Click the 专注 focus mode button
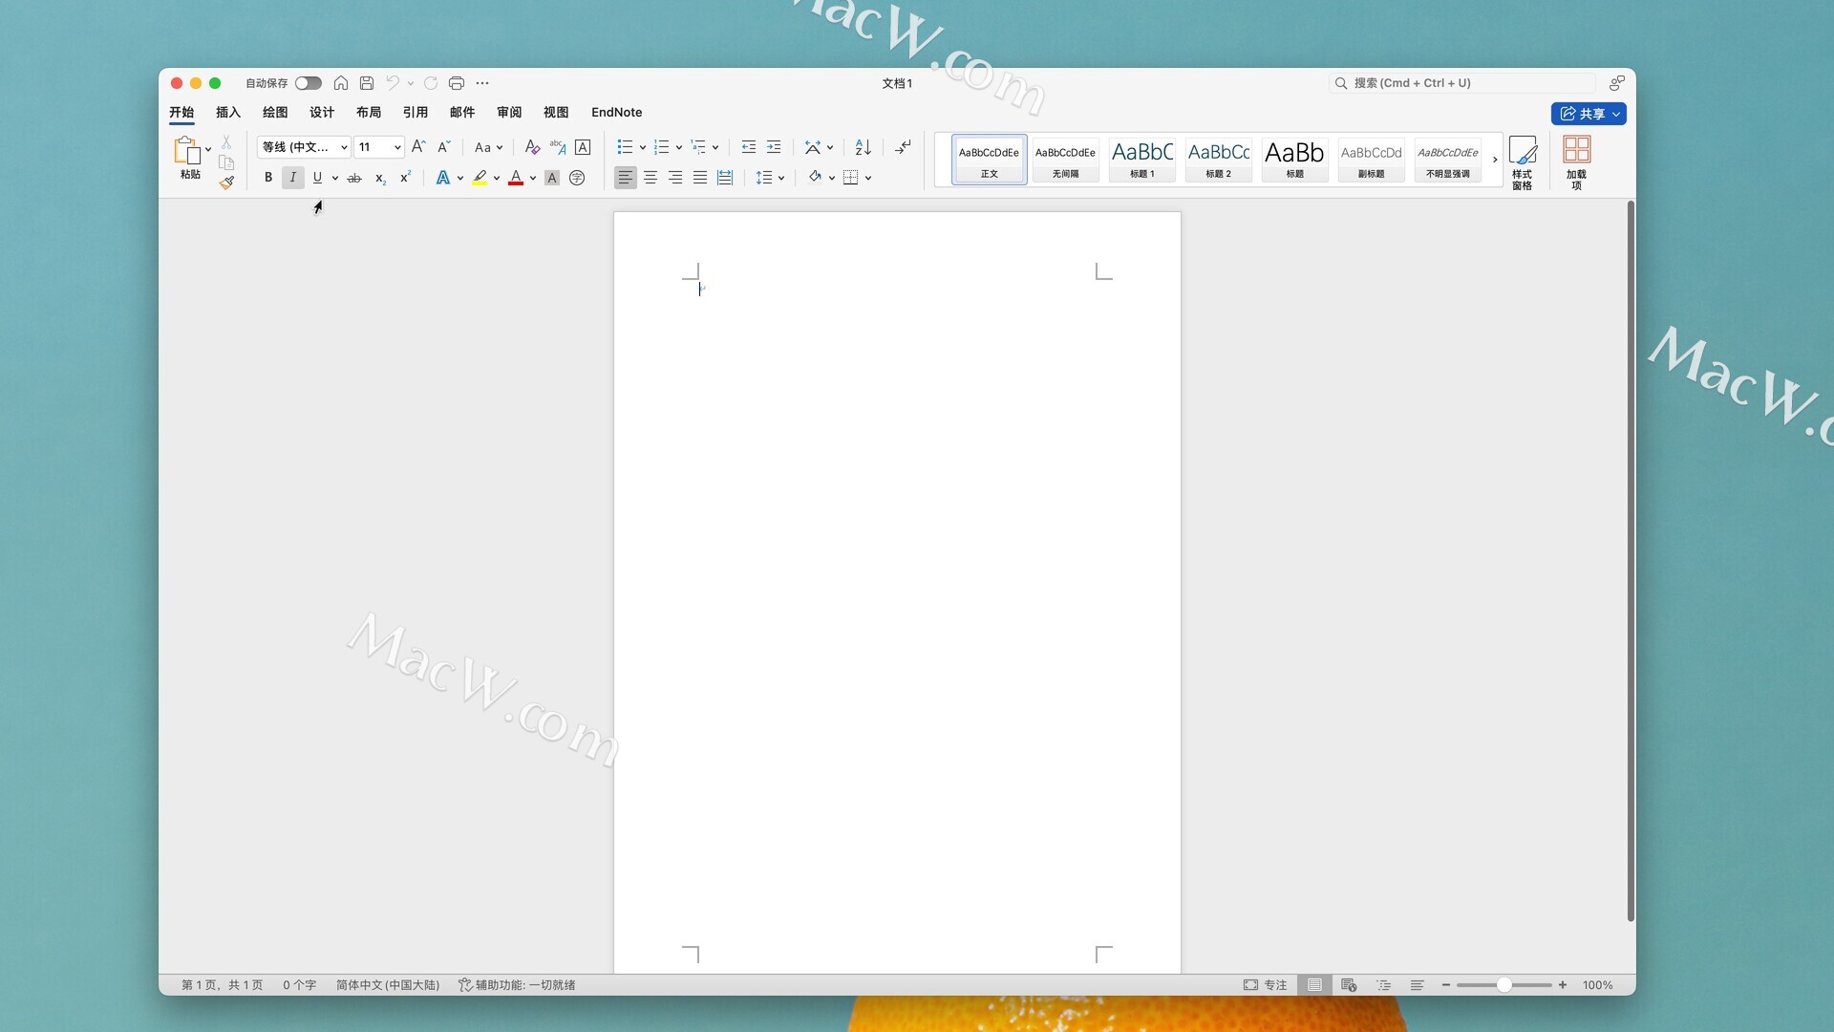Image resolution: width=1834 pixels, height=1032 pixels. coord(1265,985)
